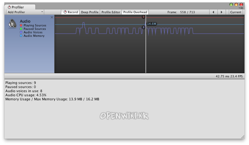Screen dimensions: 249x145
Task: Toggle the Audio Memory blue swatch
Action: point(21,36)
